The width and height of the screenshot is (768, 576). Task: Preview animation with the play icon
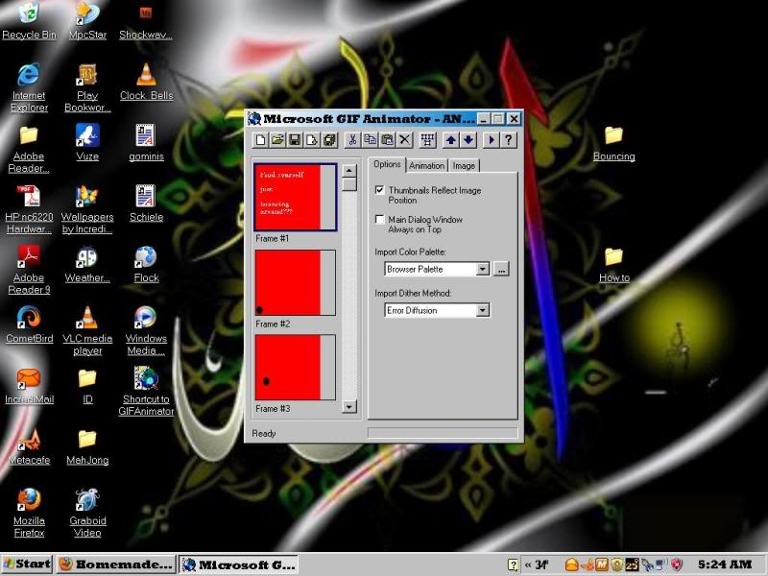[491, 140]
